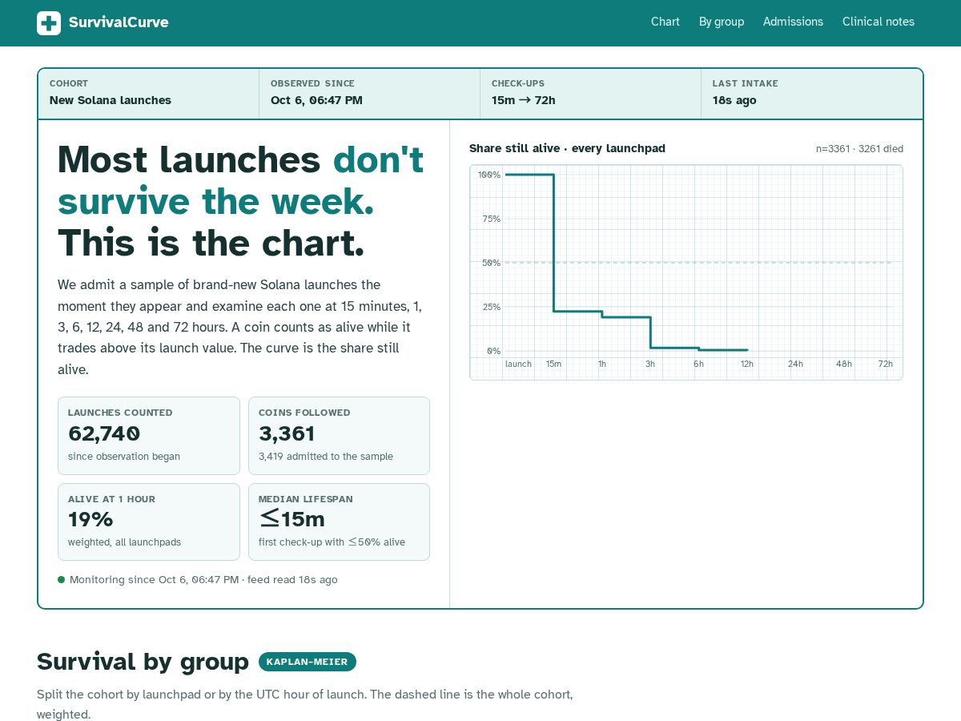Click the last intake value "18s ago"

coord(734,100)
